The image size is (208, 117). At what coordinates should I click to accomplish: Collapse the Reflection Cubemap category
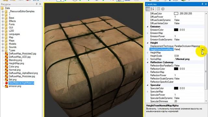click(x=148, y=62)
